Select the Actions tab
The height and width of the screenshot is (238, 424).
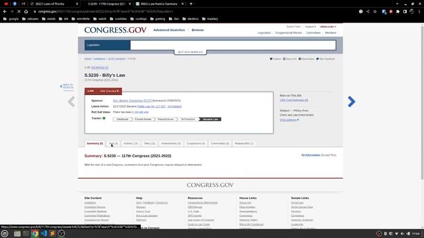pyautogui.click(x=131, y=143)
